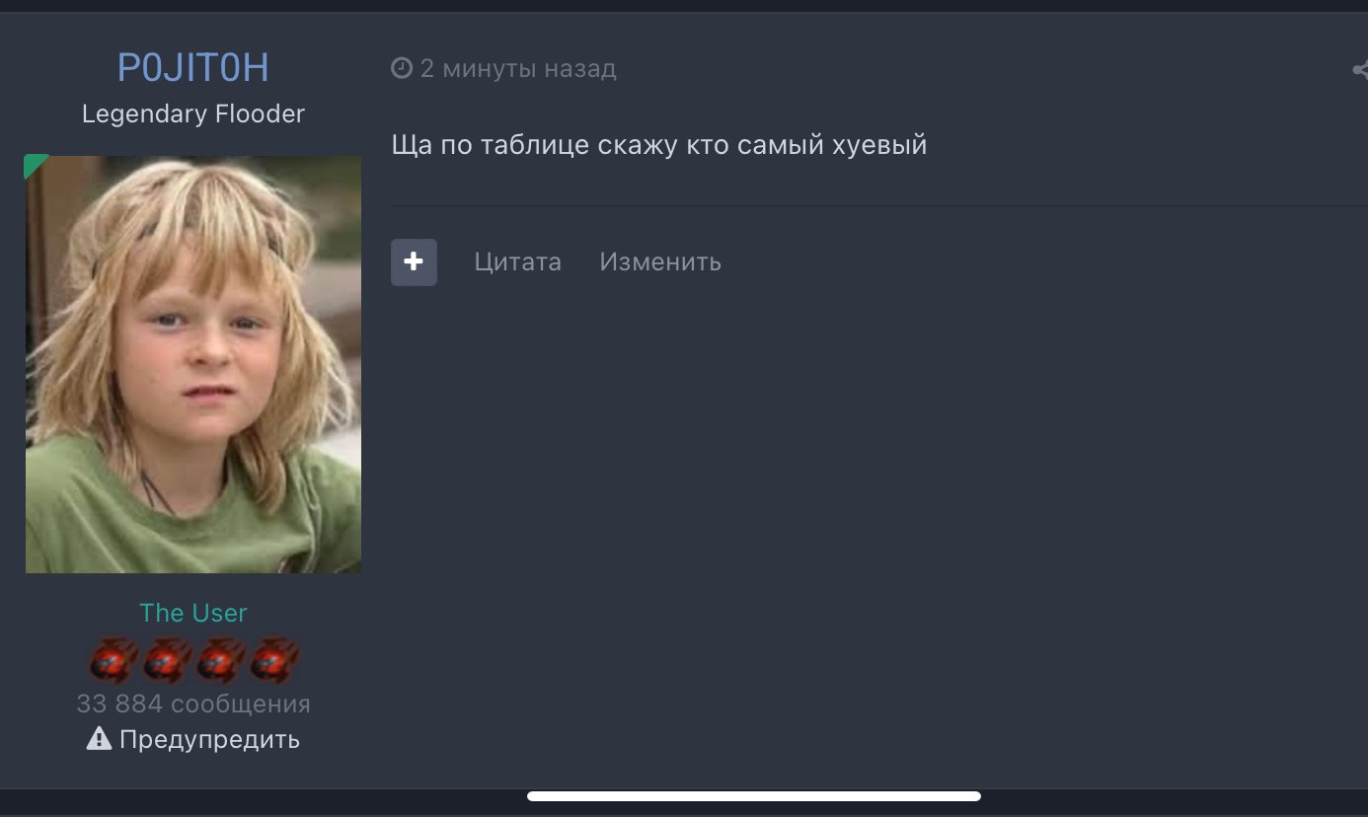Click Цитата to quote the post
The image size is (1368, 817).
click(517, 261)
